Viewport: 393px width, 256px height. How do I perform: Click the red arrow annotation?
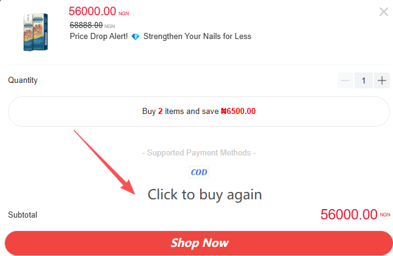pos(104,162)
